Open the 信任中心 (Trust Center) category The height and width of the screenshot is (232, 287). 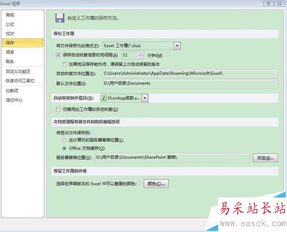(14, 100)
